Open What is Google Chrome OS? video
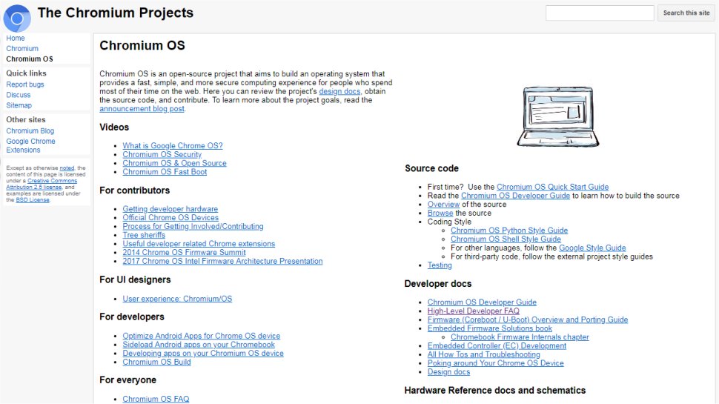 tap(173, 145)
